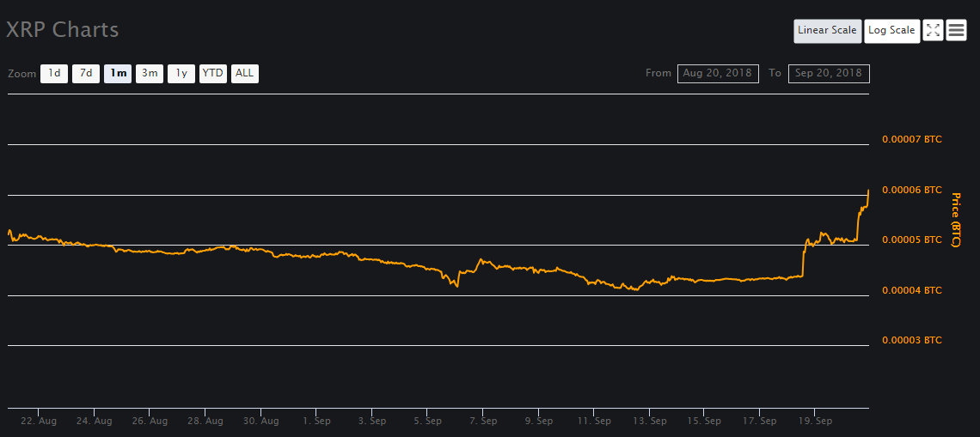This screenshot has height=437, width=980.
Task: Click the 24. Aug date label
Action: (95, 422)
